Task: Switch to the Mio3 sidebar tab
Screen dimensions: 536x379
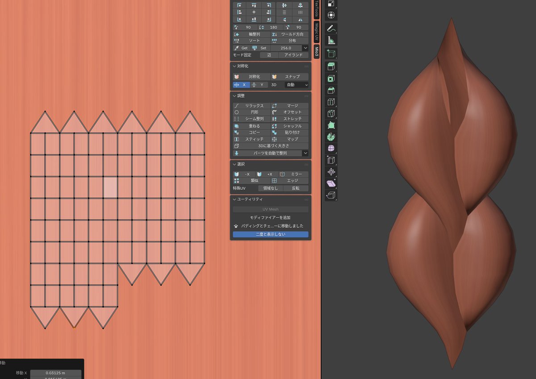Action: (x=317, y=52)
